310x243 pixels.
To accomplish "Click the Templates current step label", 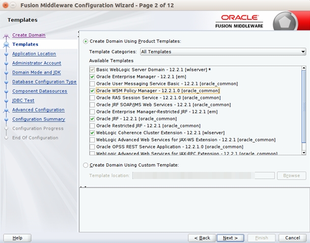I will point(25,44).
